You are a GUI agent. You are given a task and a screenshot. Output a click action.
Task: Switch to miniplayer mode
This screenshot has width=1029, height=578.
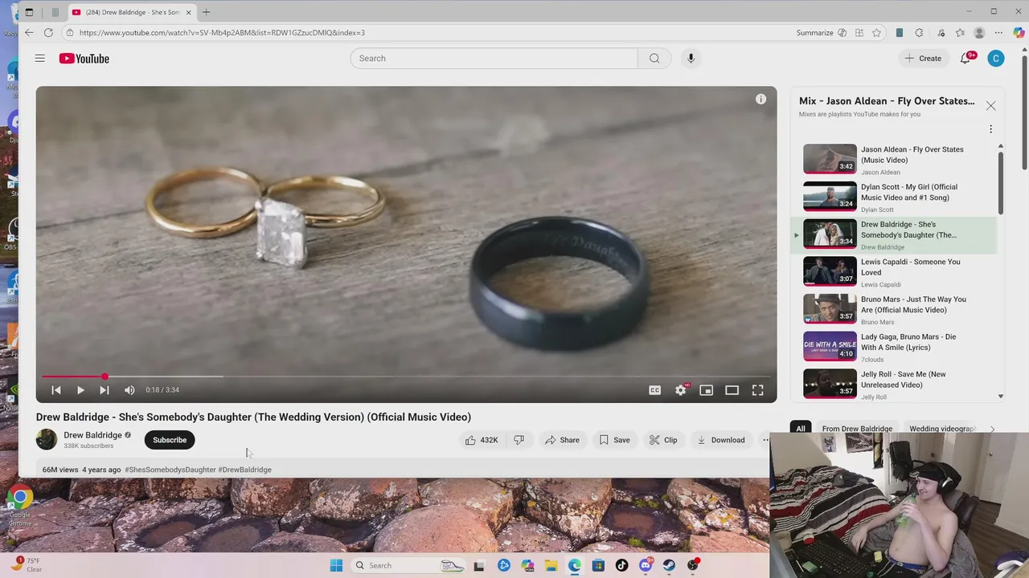706,390
